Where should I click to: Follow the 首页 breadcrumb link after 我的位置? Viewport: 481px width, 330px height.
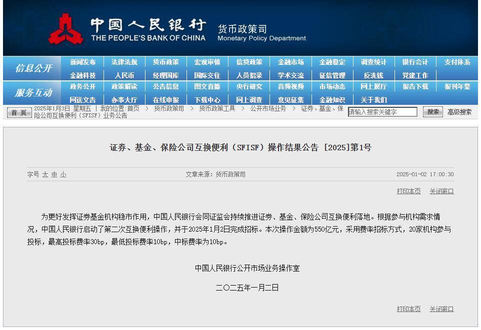pyautogui.click(x=133, y=108)
